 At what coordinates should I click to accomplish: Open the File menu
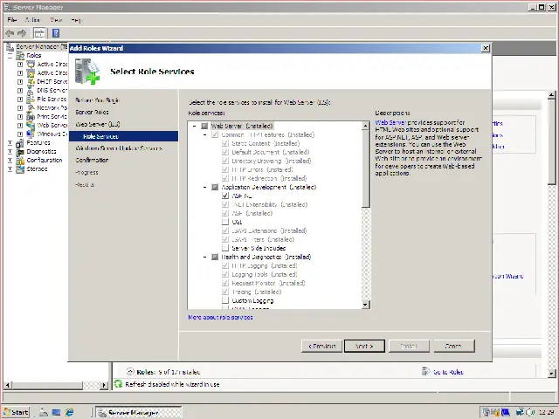(x=12, y=20)
